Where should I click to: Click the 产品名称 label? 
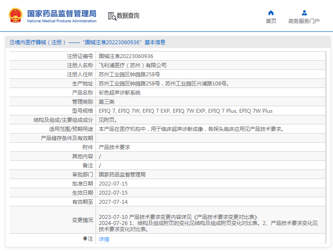82,93
